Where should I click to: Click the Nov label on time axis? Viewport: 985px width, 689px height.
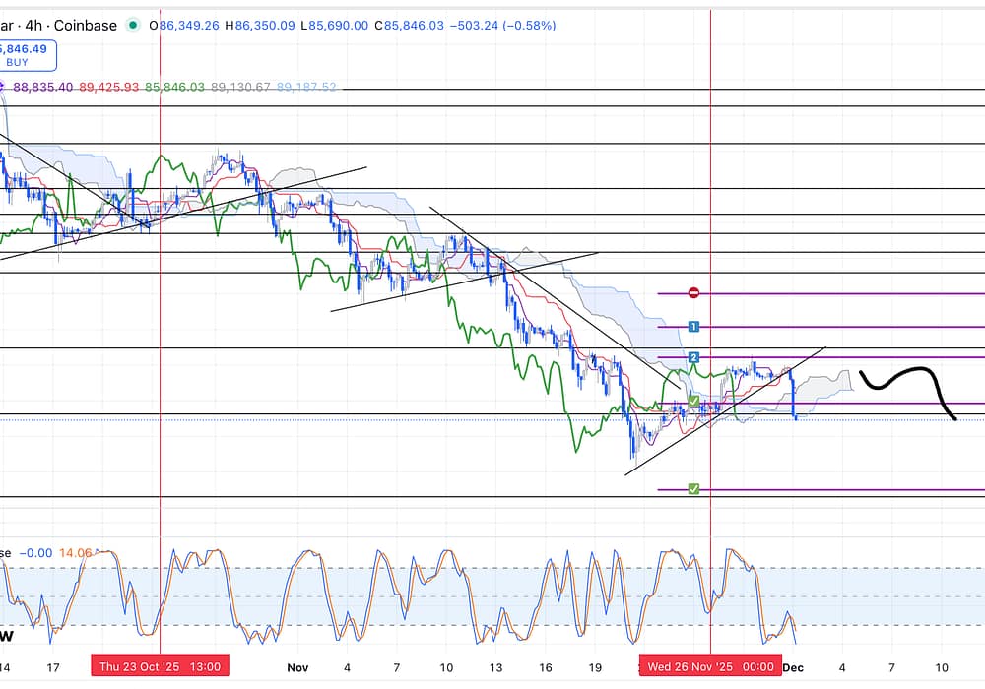297,666
